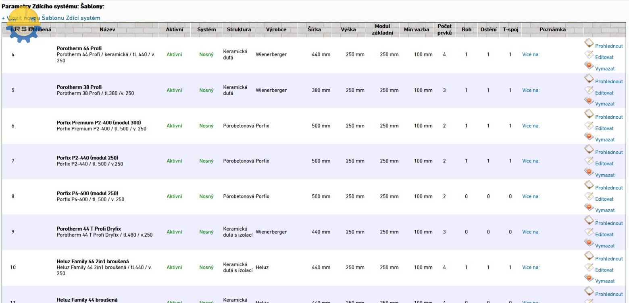Image resolution: width=629 pixels, height=303 pixels.
Task: Click Aktivní status for Porfix P4-600
Action: pyautogui.click(x=174, y=196)
